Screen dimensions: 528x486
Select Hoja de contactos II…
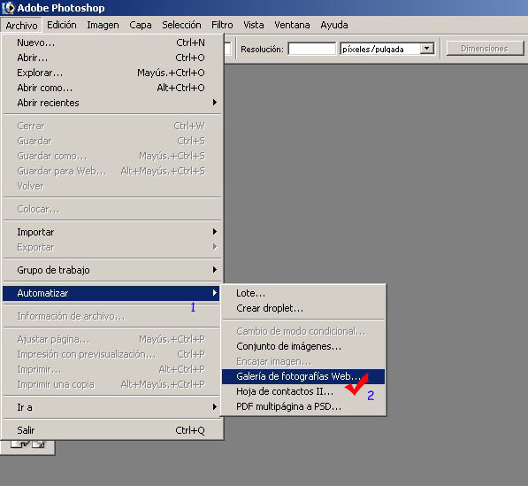[303, 391]
